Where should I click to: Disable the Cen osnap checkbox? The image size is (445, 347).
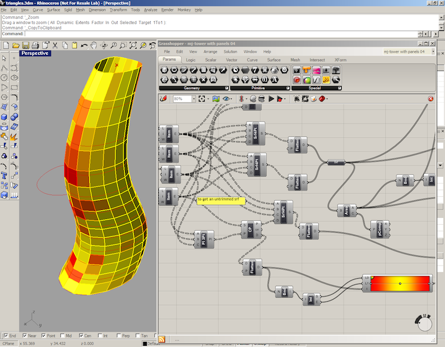pos(80,336)
